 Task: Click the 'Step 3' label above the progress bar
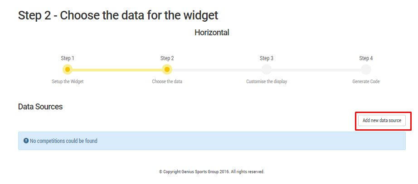coord(267,58)
